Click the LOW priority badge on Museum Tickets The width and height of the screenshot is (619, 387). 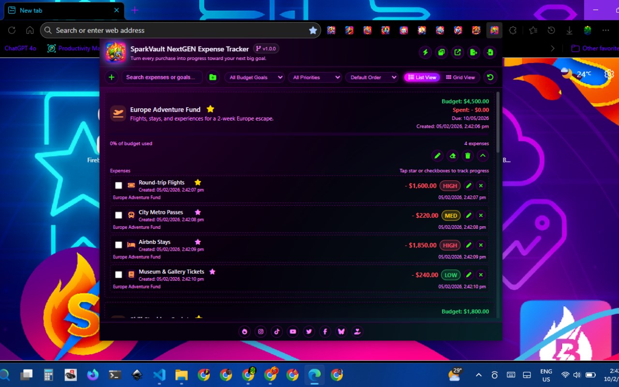tap(451, 275)
